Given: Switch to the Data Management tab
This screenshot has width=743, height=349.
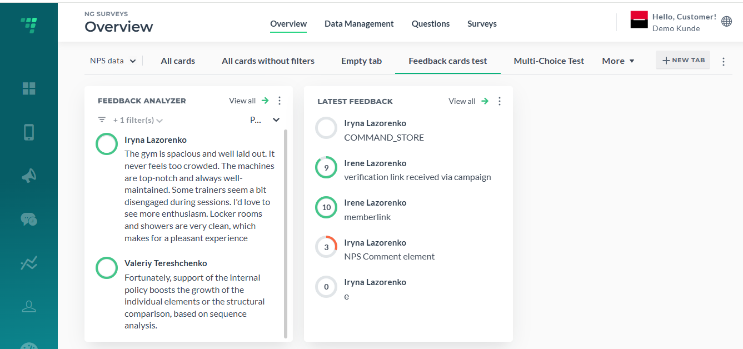Looking at the screenshot, I should (x=359, y=24).
